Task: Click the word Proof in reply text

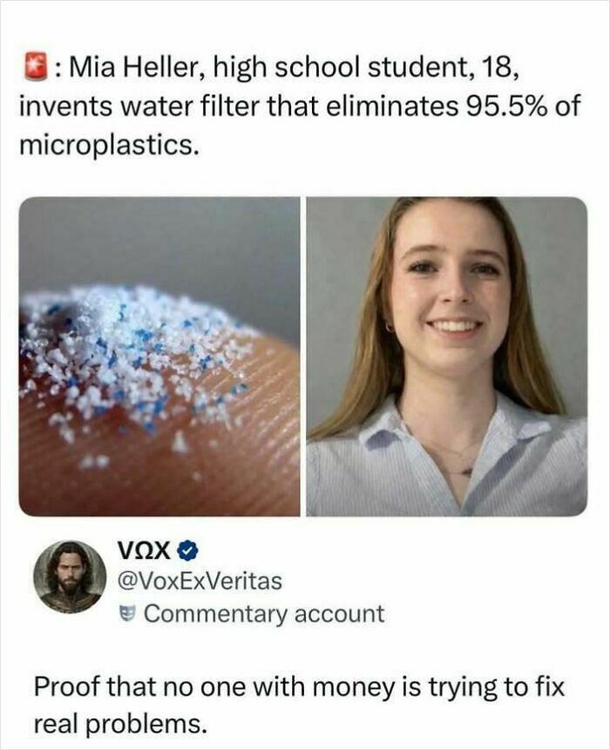Action: [66, 687]
